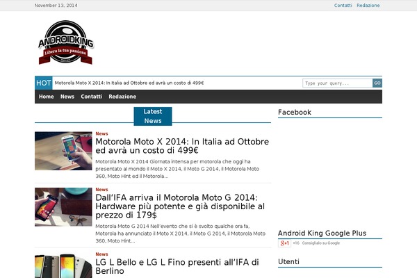417x278 pixels.
Task: Click Moto X article excerpt text
Action: [177, 169]
